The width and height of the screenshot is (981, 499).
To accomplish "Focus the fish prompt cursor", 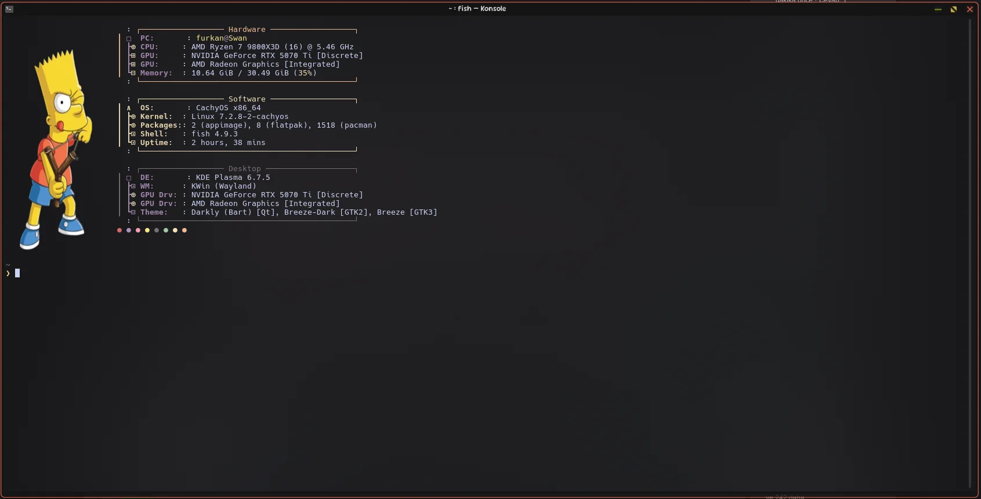I will pos(17,273).
